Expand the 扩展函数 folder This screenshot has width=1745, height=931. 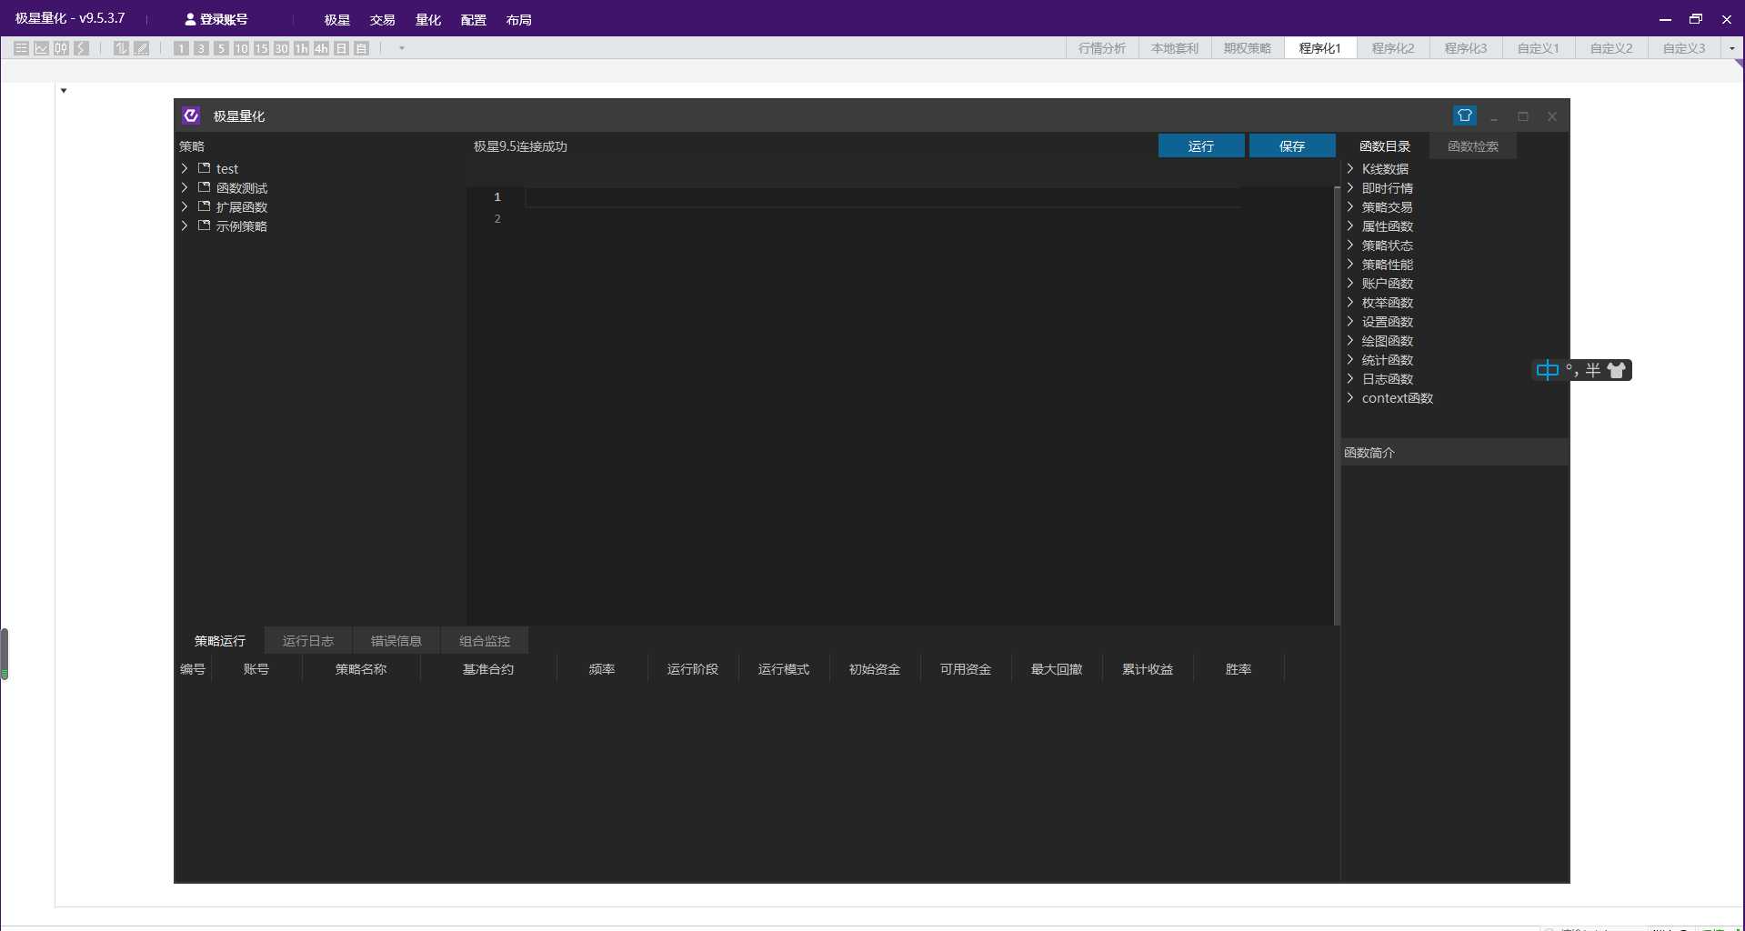tap(185, 206)
